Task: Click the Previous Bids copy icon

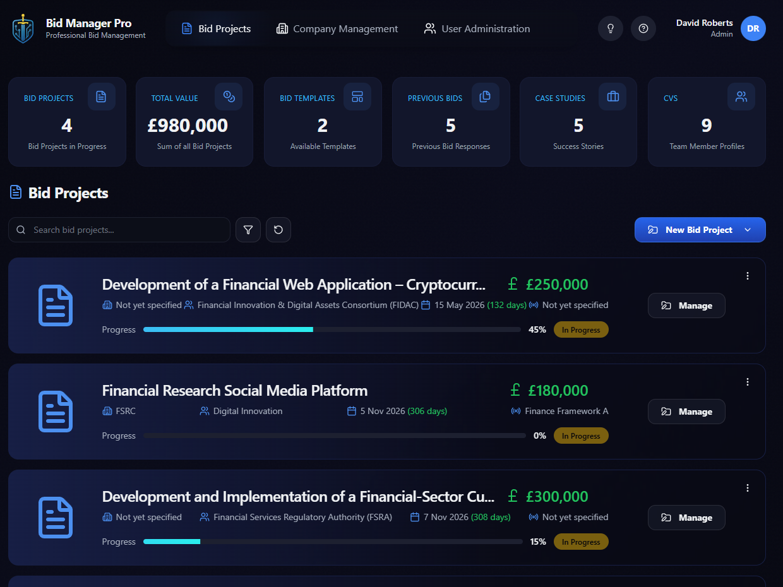Action: [485, 97]
